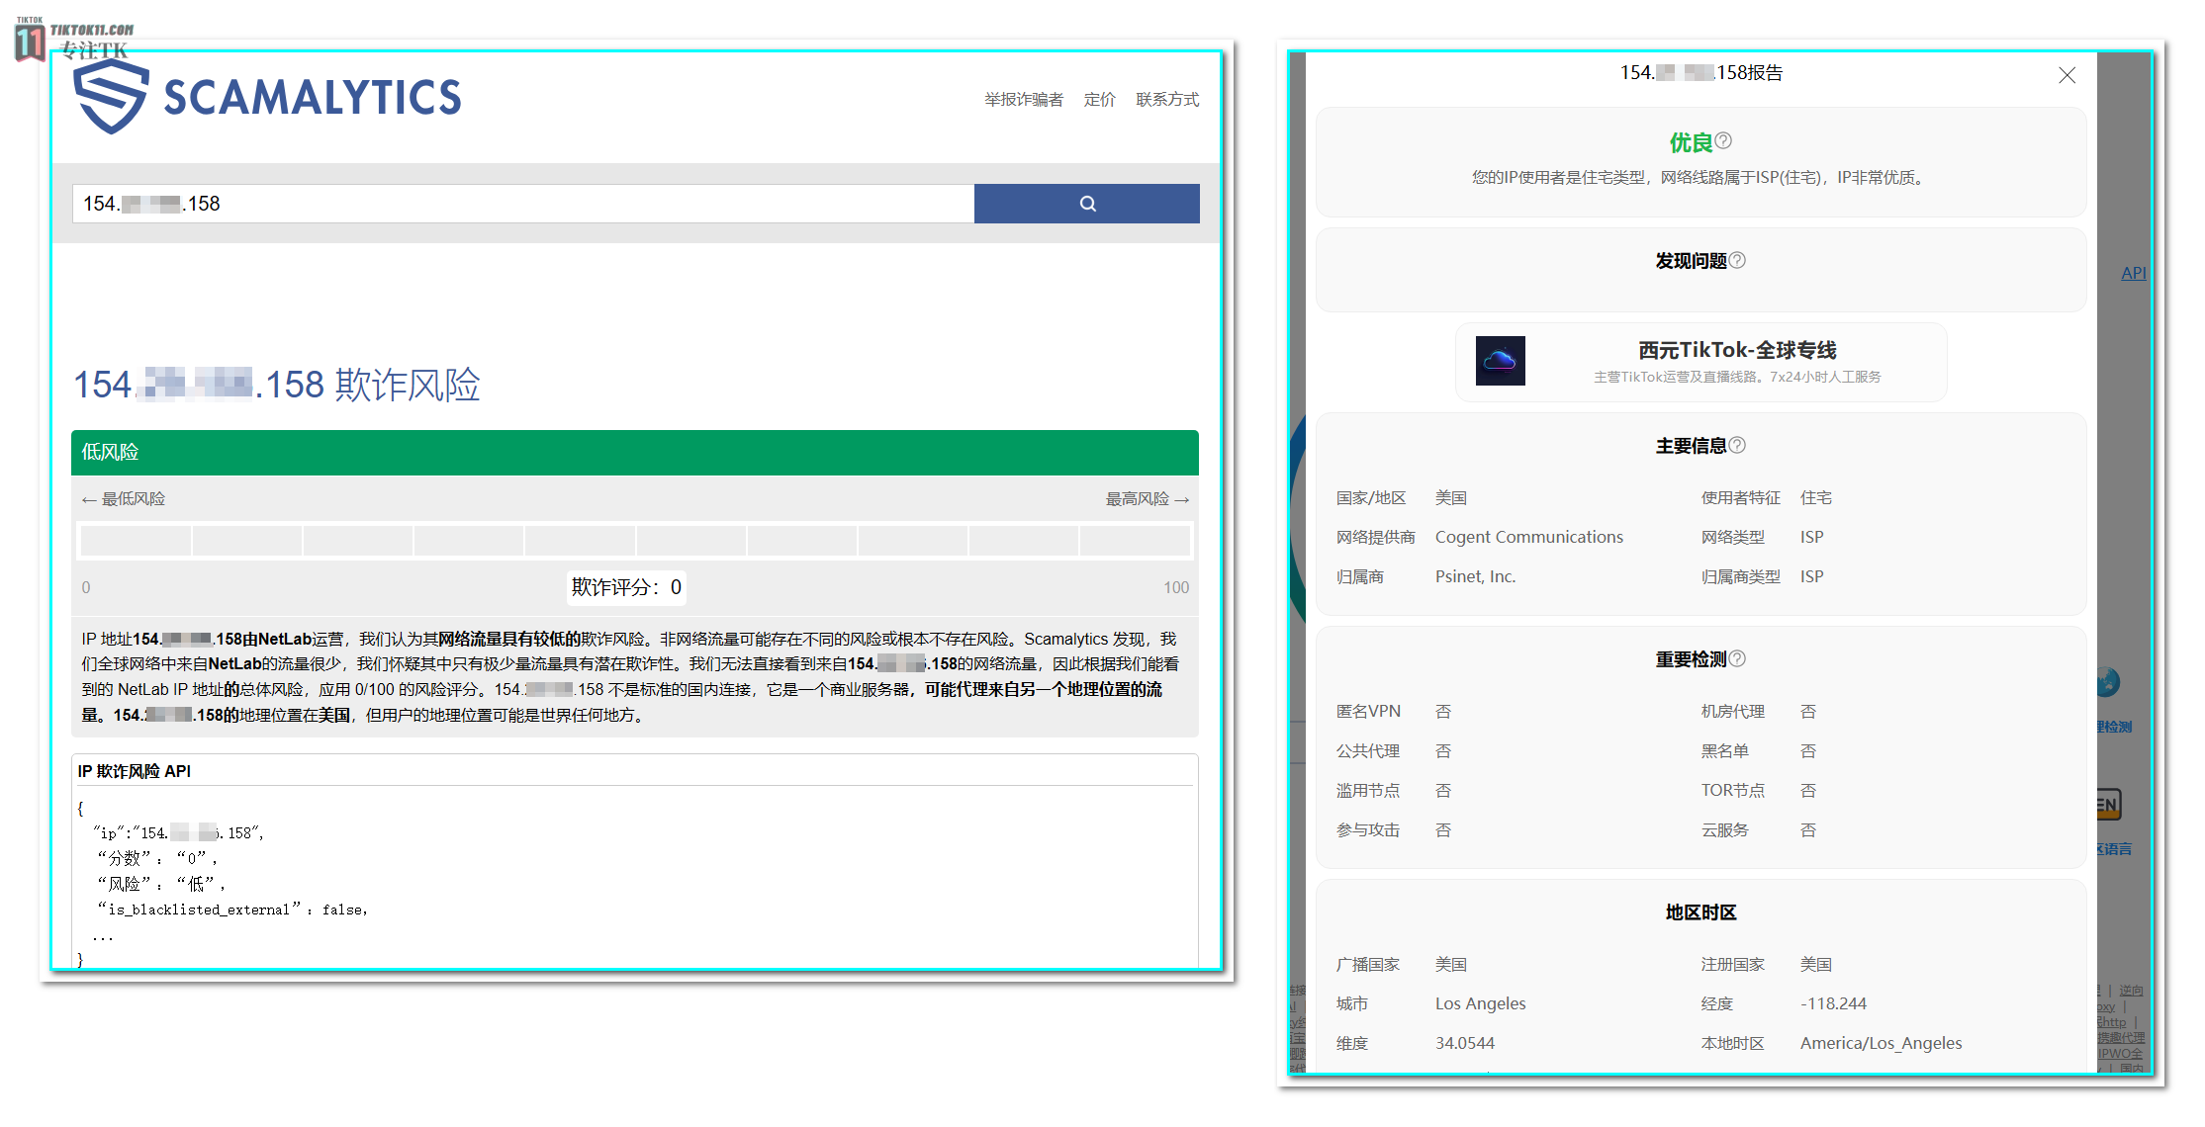
Task: Click the magnifier search button
Action: tap(1086, 204)
